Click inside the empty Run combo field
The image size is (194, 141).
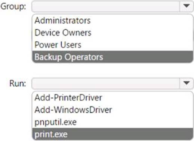(x=106, y=83)
